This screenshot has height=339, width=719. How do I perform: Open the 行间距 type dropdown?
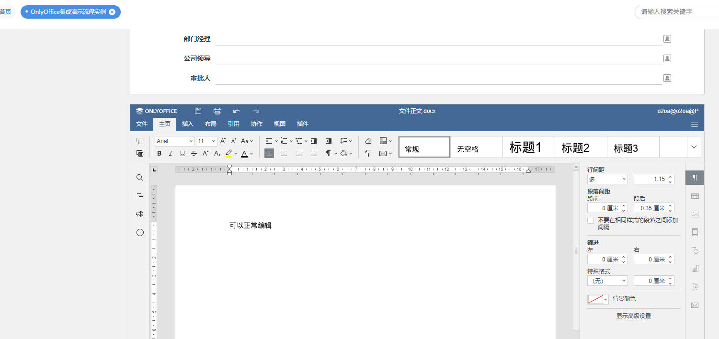point(607,179)
